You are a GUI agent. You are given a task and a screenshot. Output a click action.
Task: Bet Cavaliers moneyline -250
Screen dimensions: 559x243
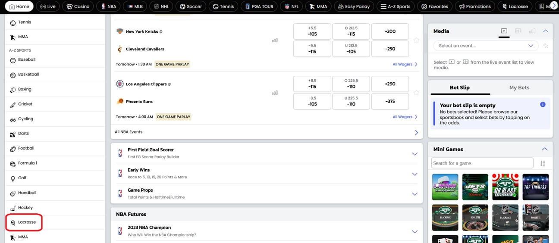click(390, 49)
